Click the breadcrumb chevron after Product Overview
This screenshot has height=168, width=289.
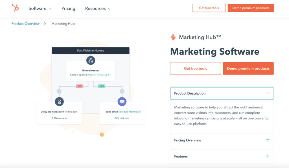point(45,24)
